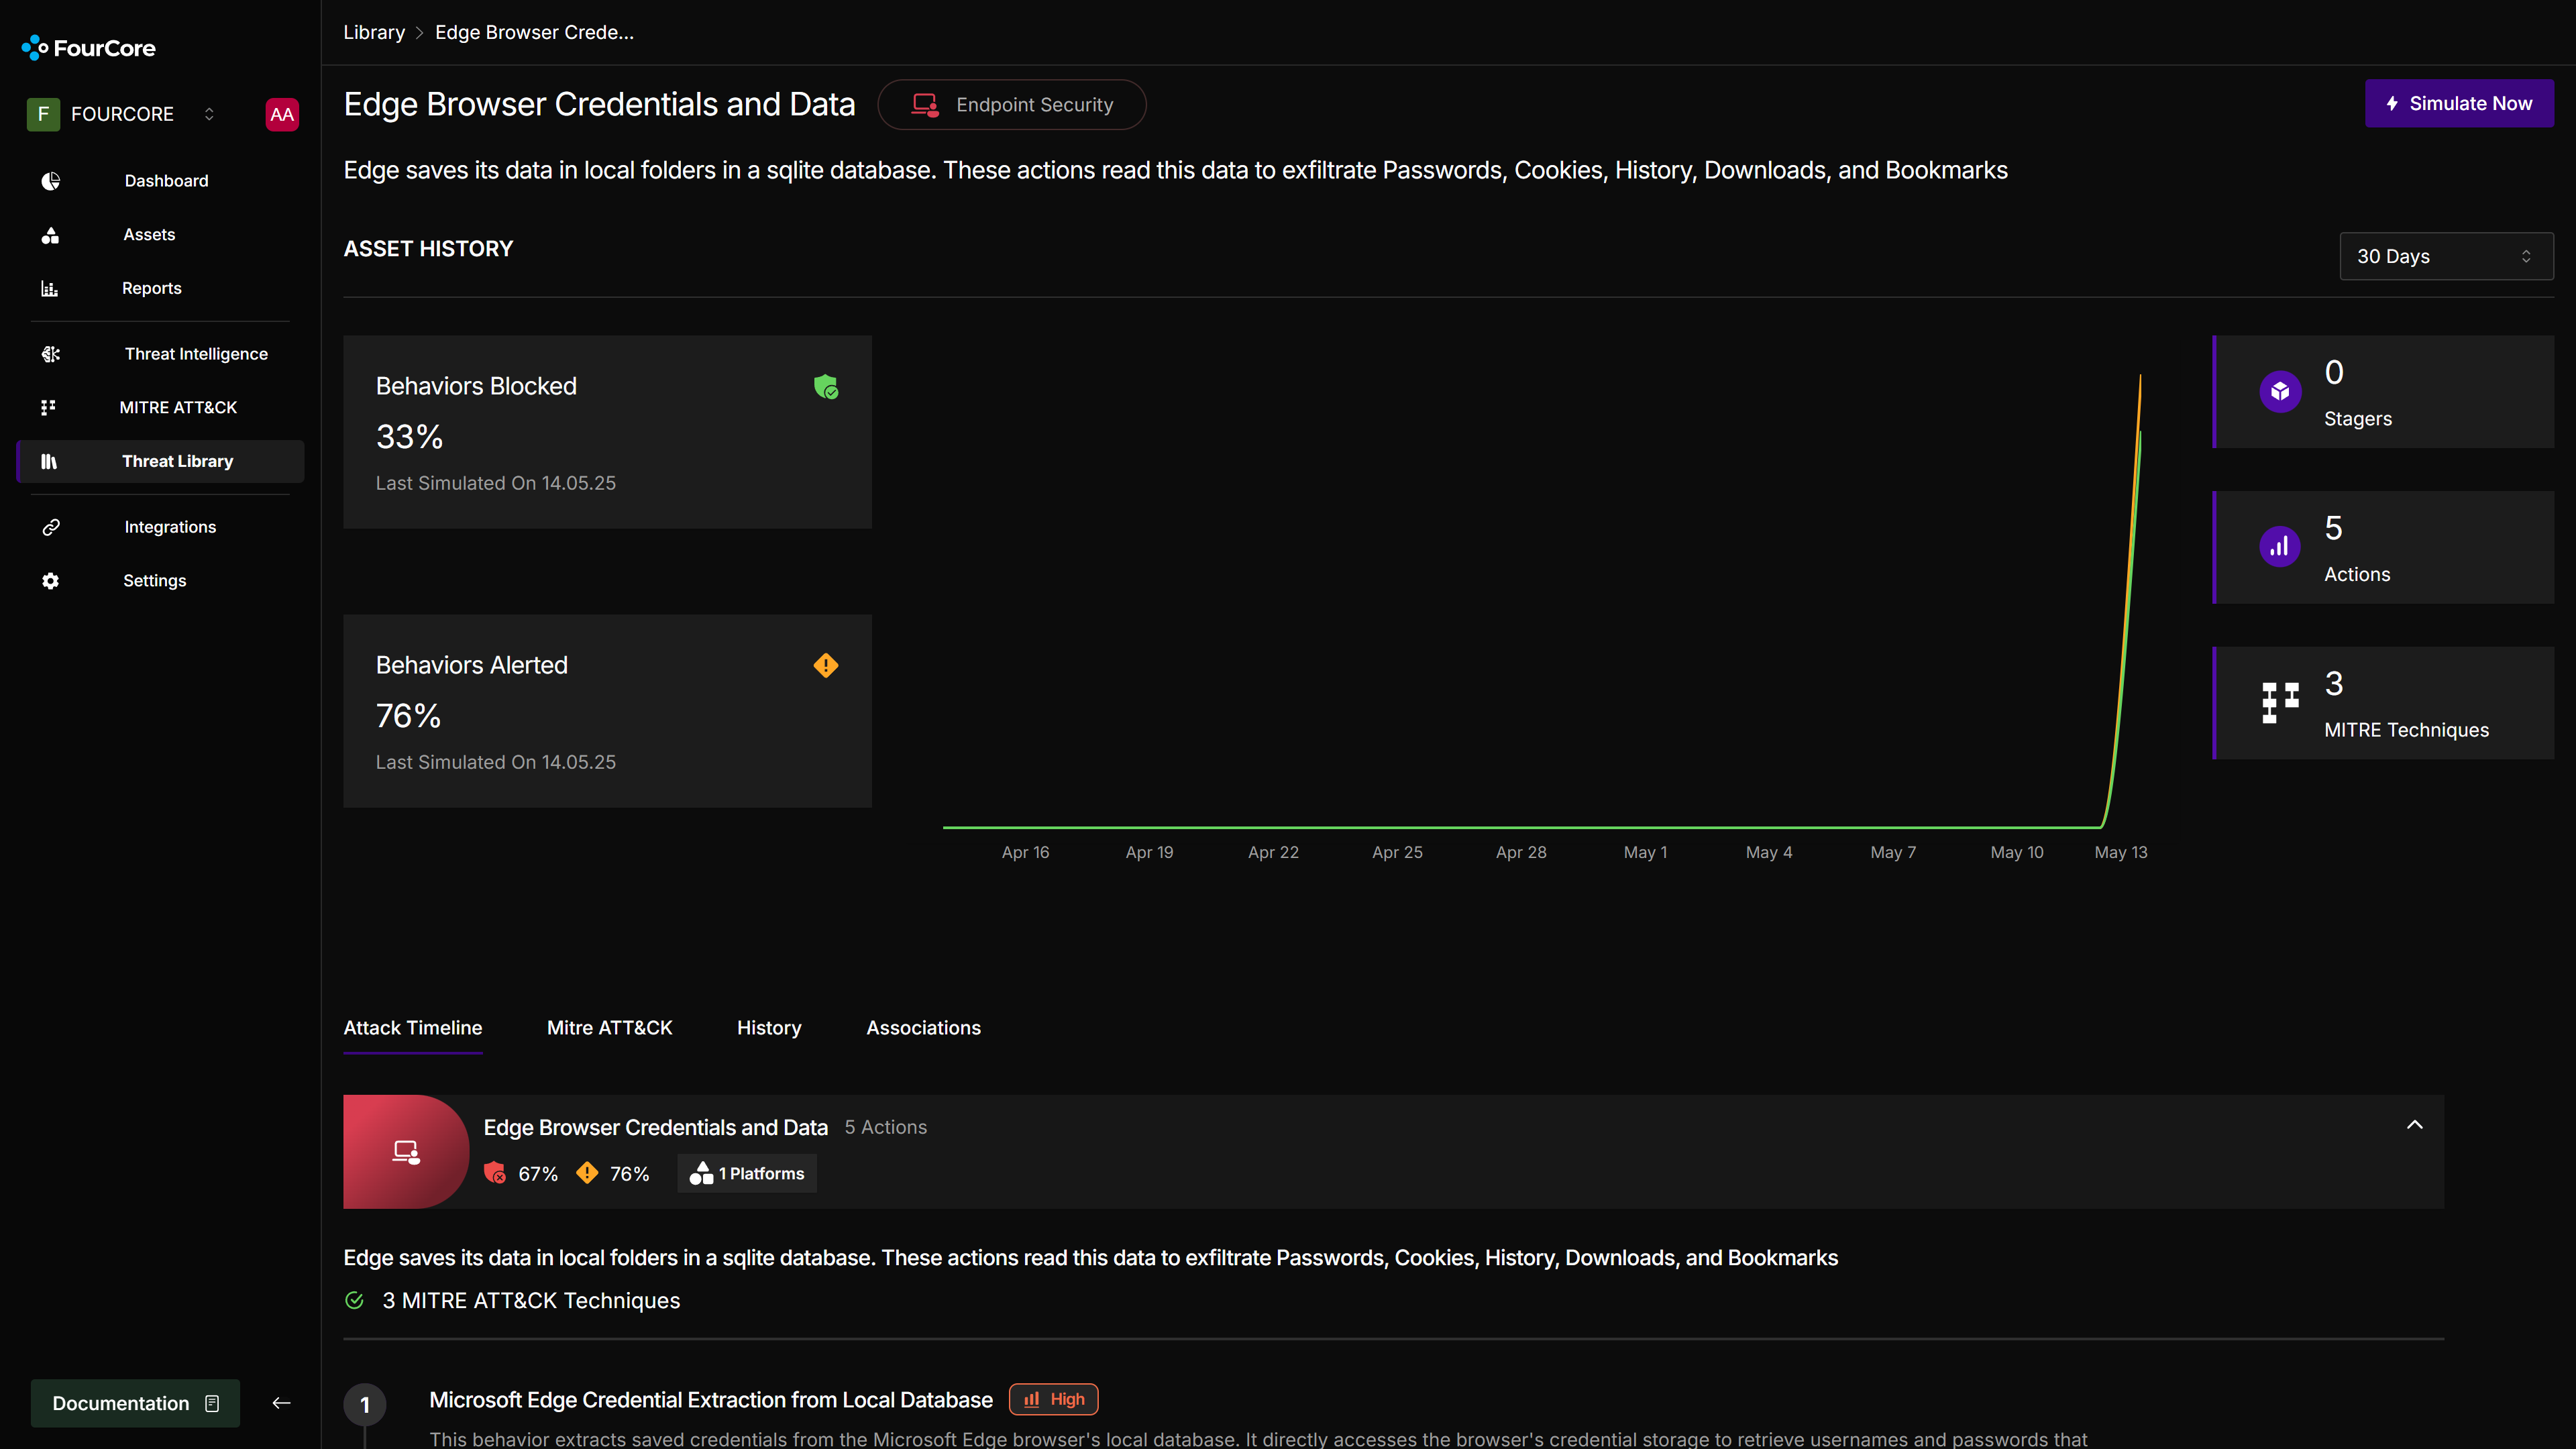Click the Simulate Now button
The width and height of the screenshot is (2576, 1449).
click(x=2458, y=104)
